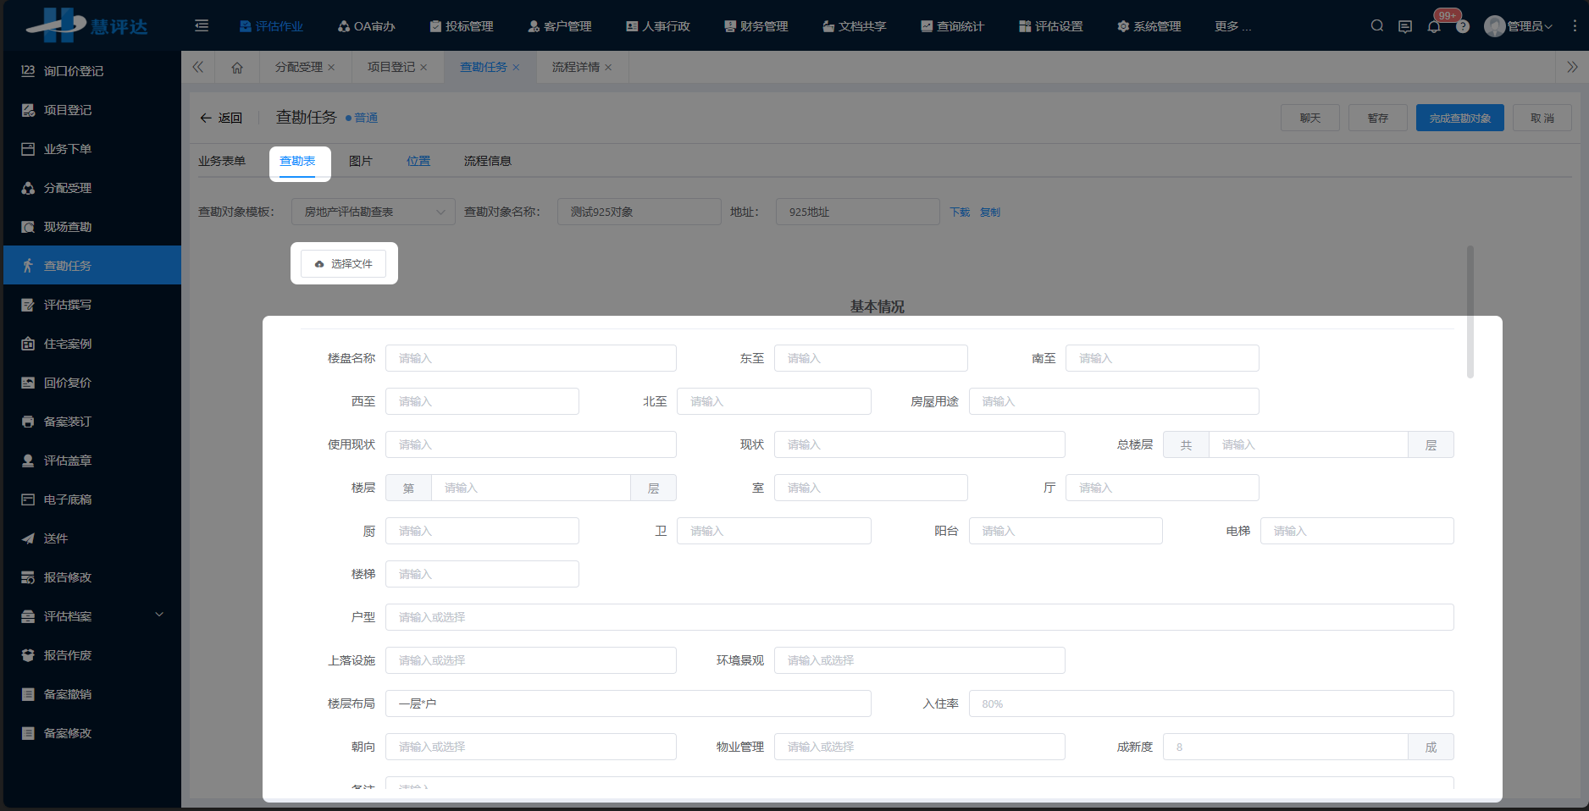Open the 管理员 account dropdown
The width and height of the screenshot is (1589, 811).
coord(1519,25)
